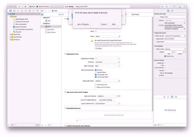Uncheck the Portrait orientation checkbox
Viewport: 194px width, 137px height.
pyautogui.click(x=96, y=70)
